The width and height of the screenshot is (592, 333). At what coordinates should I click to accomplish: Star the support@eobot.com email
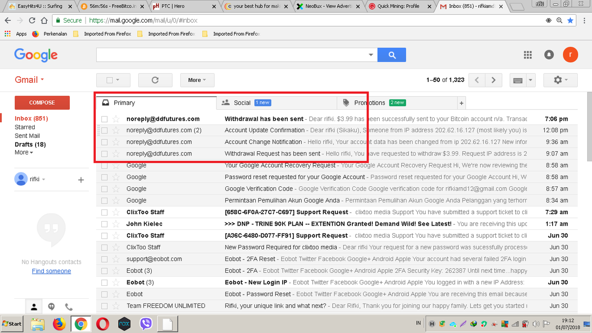tap(116, 259)
